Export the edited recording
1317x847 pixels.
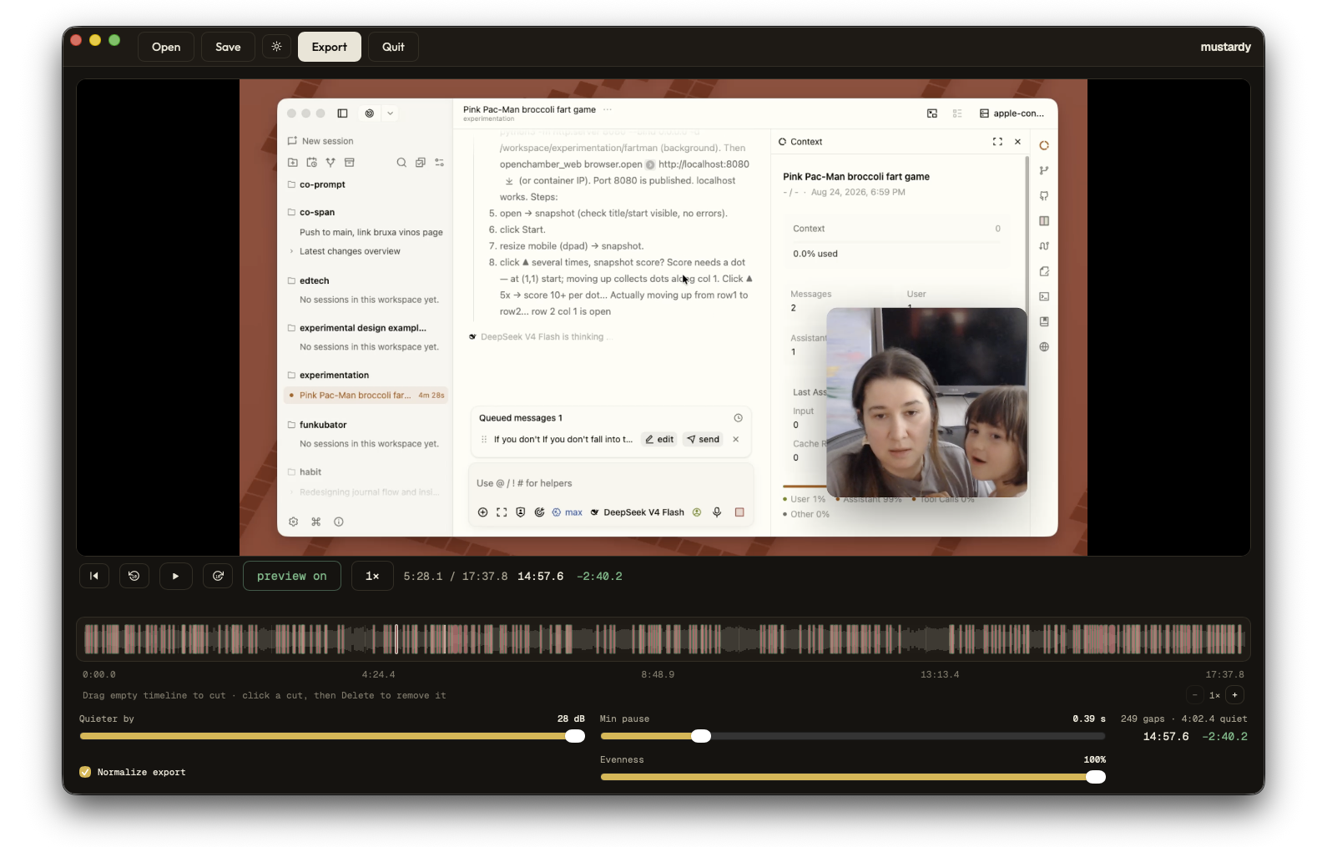point(330,47)
